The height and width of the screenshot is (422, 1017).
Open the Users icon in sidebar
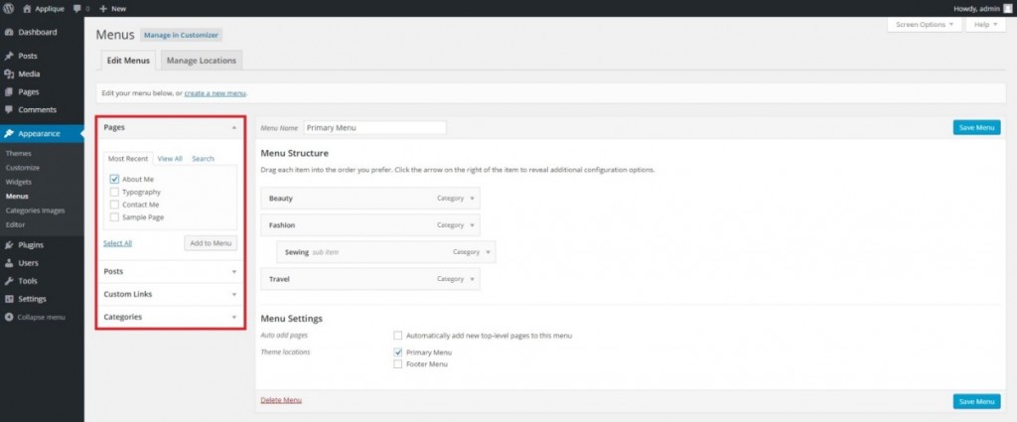[x=9, y=263]
